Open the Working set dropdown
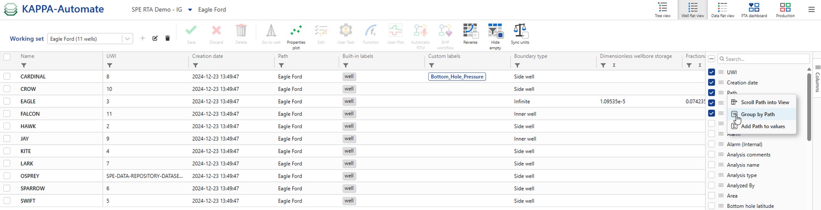Viewport: 821px width, 210px height. 127,39
